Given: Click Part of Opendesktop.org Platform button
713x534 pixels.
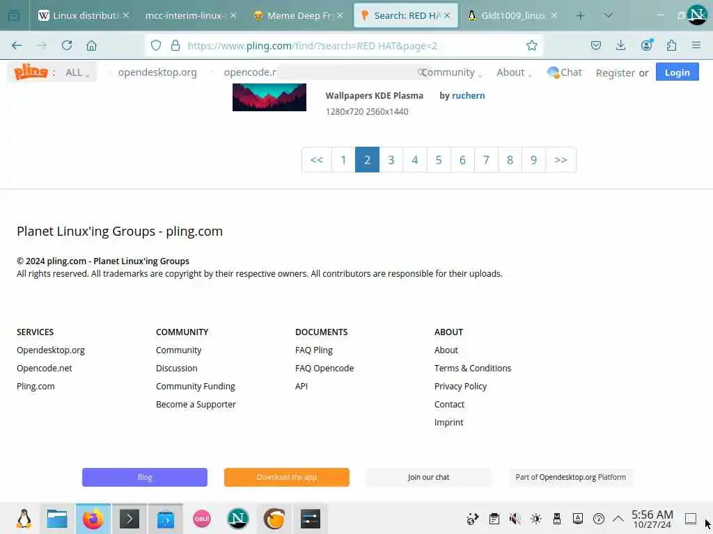Looking at the screenshot, I should (571, 477).
